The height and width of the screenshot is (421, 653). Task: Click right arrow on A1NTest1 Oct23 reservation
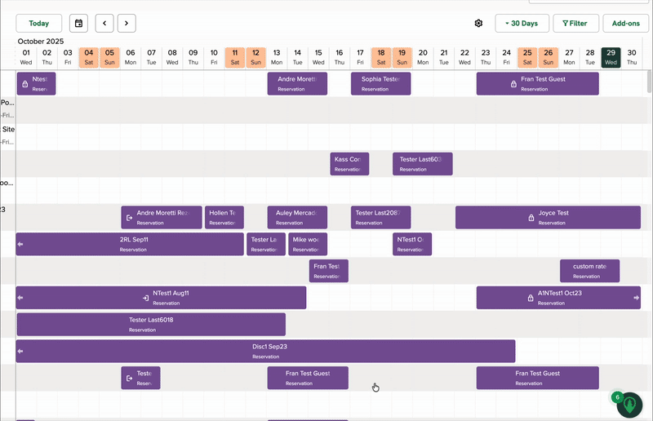(636, 298)
